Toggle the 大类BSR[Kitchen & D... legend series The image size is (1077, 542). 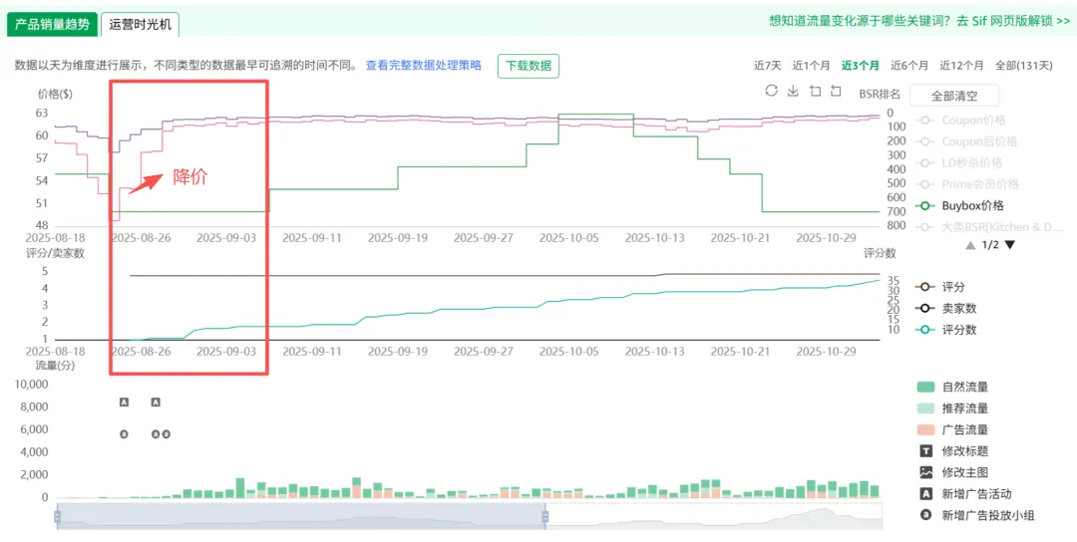[x=990, y=226]
